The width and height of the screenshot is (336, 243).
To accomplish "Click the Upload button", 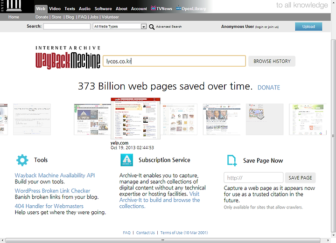I will (x=308, y=27).
